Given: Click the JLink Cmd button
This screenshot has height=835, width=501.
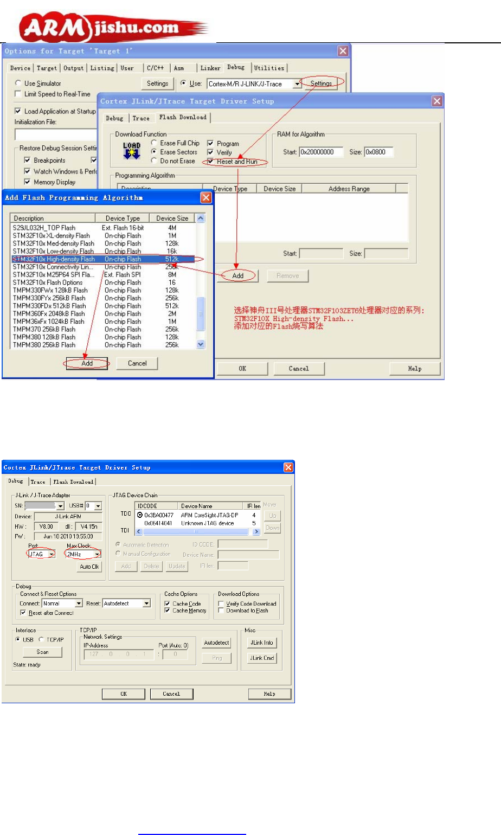Looking at the screenshot, I should [261, 658].
